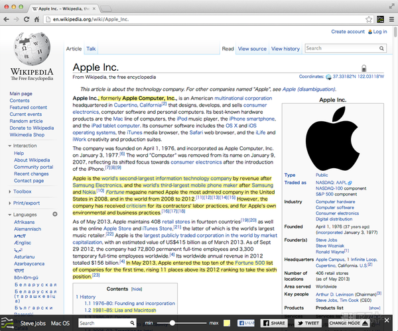Open the Samsung Electronics link
The width and height of the screenshot is (398, 331).
98,185
